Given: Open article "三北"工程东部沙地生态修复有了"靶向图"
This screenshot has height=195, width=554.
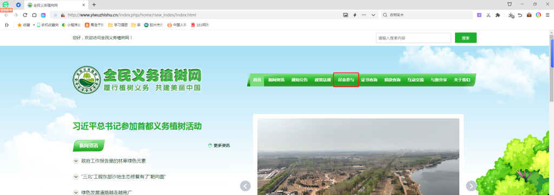Looking at the screenshot, I should coord(124,177).
